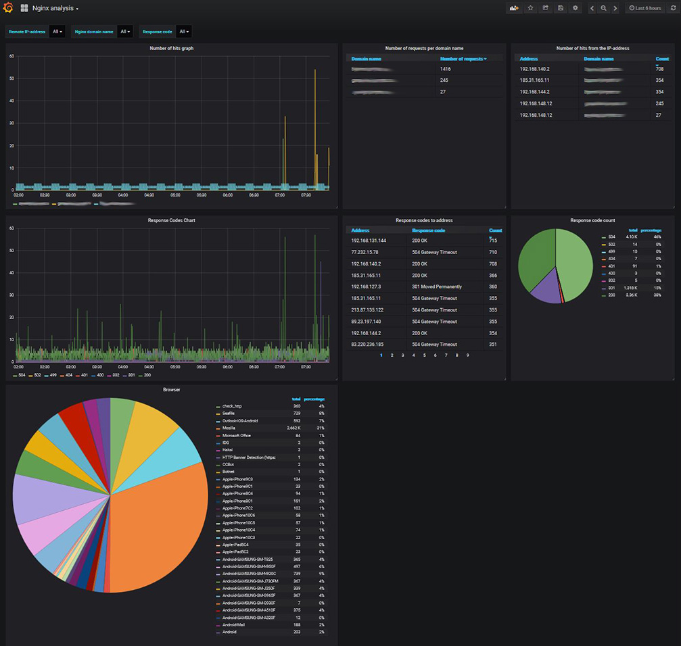681x646 pixels.
Task: Open the Share dashboard icon
Action: tap(546, 8)
